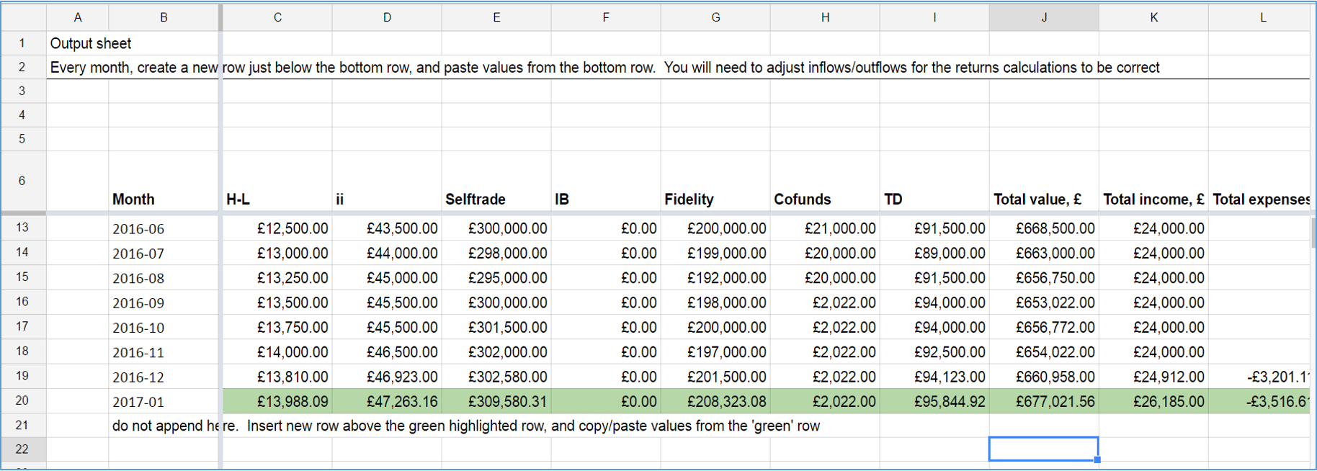Select the 'Selftrade' heading cell
The image size is (1317, 471).
tap(476, 199)
